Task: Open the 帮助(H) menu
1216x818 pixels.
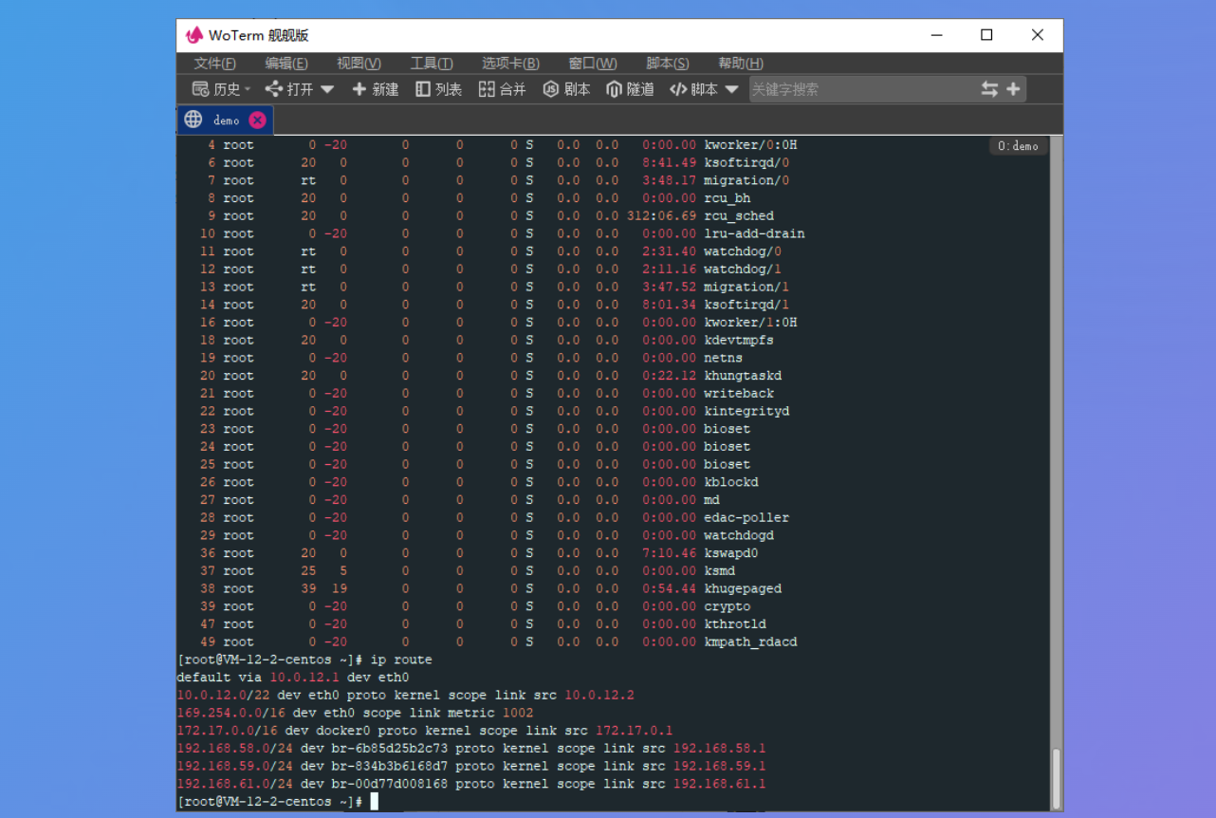Action: click(741, 64)
